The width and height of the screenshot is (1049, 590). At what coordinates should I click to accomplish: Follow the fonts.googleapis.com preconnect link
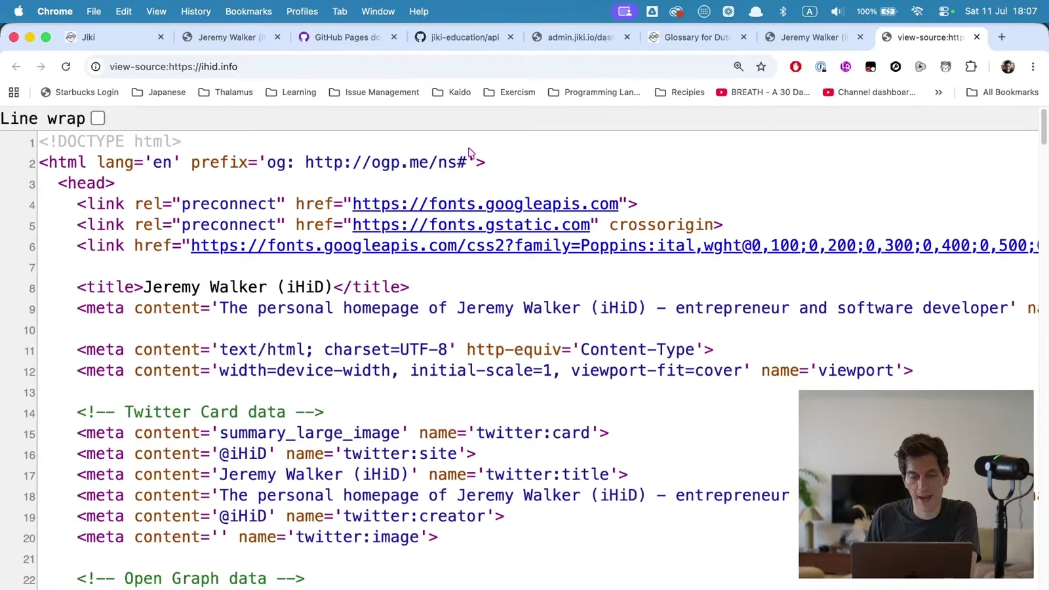coord(486,204)
